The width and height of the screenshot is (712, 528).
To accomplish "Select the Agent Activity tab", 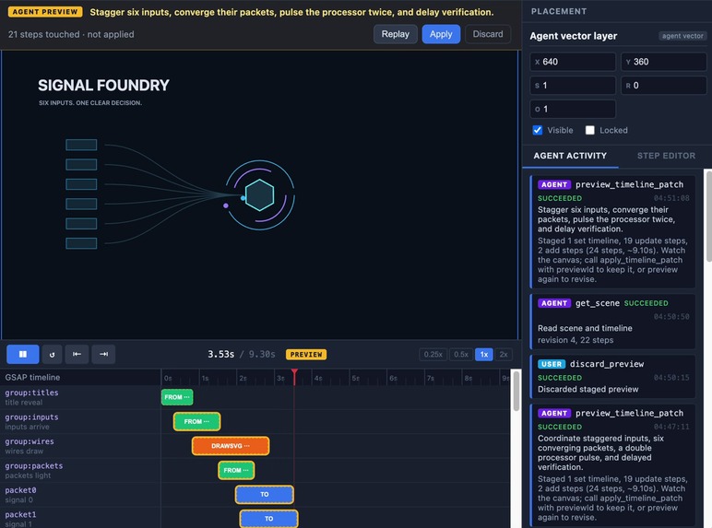I will click(570, 156).
